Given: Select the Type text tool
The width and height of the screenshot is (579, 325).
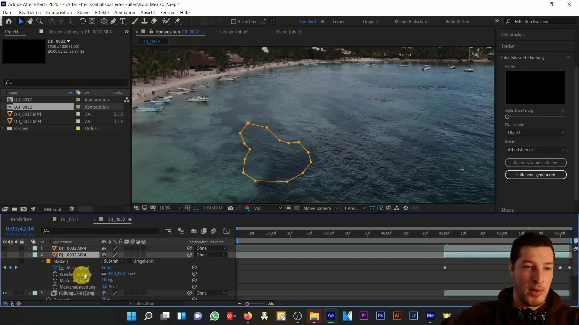Looking at the screenshot, I should click(123, 21).
